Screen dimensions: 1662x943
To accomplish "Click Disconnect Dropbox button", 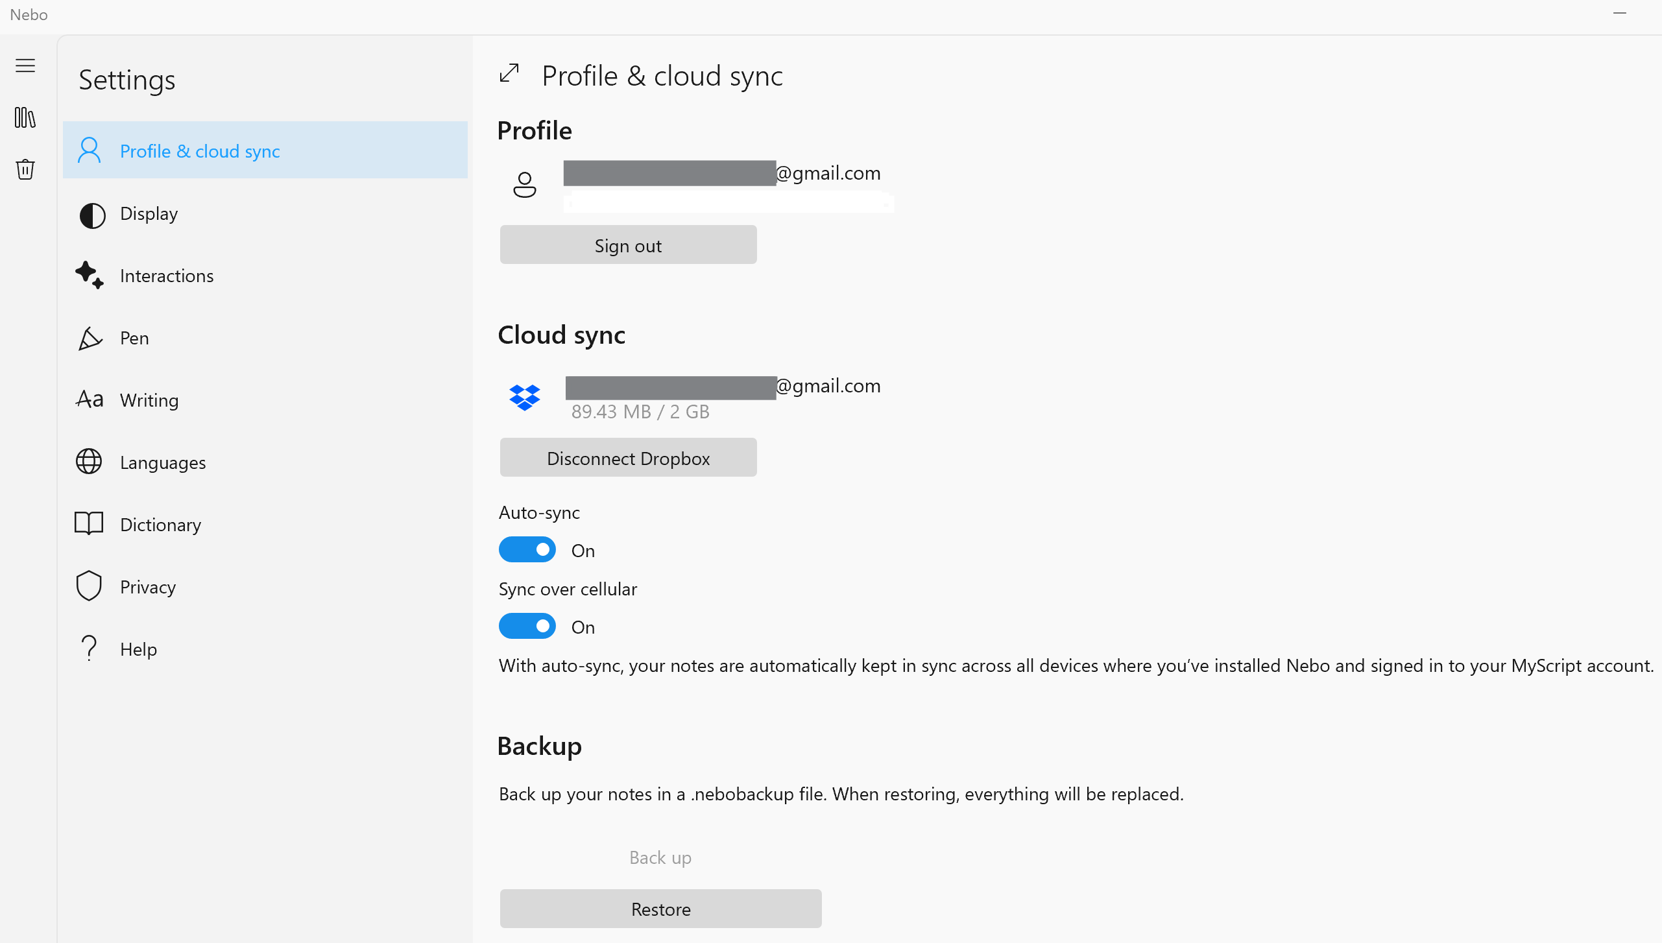I will pos(627,458).
